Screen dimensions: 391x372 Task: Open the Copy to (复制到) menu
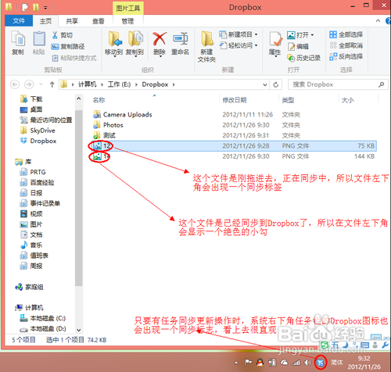click(x=135, y=44)
